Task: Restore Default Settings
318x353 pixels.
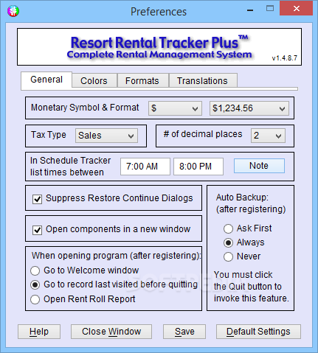Action: pyautogui.click(x=258, y=332)
